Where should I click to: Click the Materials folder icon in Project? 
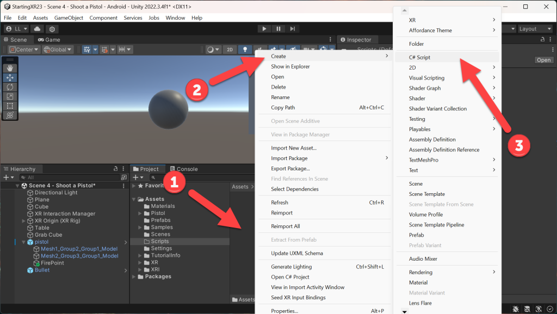(x=147, y=206)
